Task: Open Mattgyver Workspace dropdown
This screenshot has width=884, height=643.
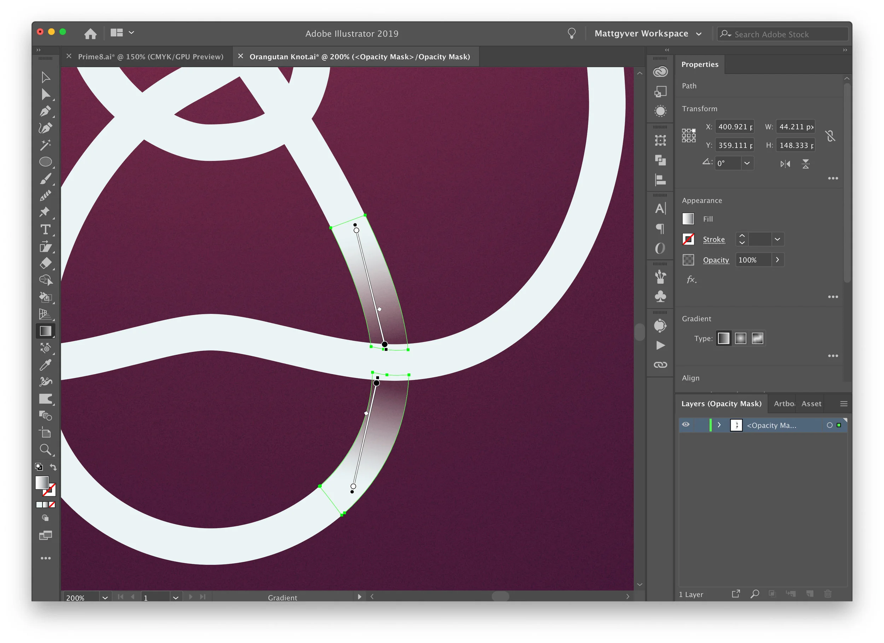Action: 648,34
